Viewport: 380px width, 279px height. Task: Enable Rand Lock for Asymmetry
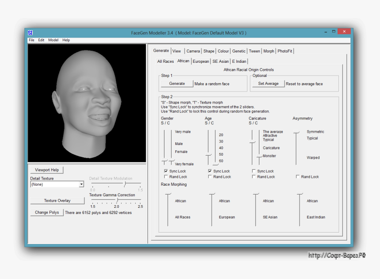(298, 177)
